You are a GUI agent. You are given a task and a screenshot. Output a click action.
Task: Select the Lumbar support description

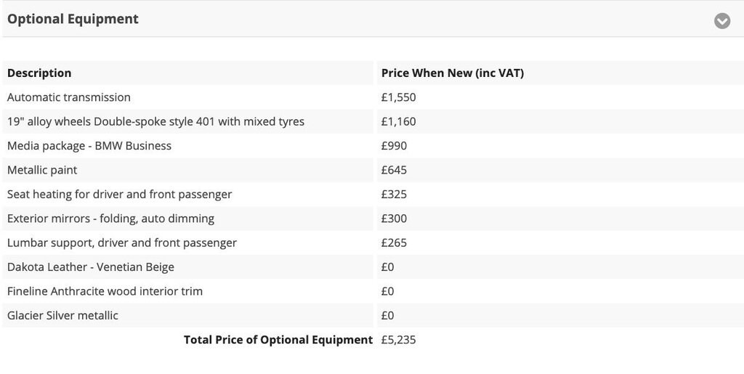122,243
